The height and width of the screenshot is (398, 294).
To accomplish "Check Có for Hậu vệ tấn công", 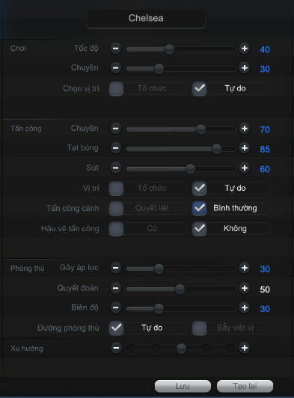I will coord(116,229).
